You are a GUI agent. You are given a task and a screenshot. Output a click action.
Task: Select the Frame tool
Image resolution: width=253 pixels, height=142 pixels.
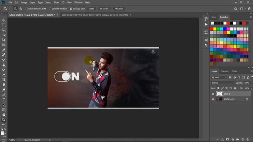pos(4,45)
